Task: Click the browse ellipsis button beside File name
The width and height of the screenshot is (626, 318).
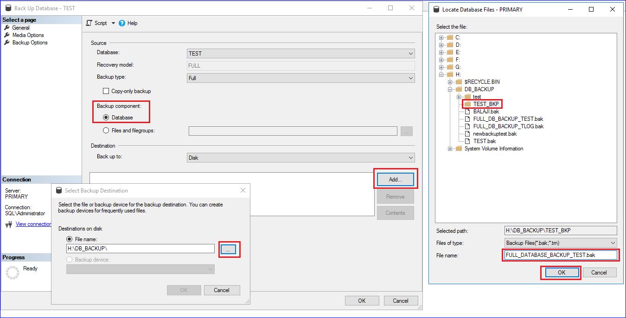Action: click(x=228, y=249)
